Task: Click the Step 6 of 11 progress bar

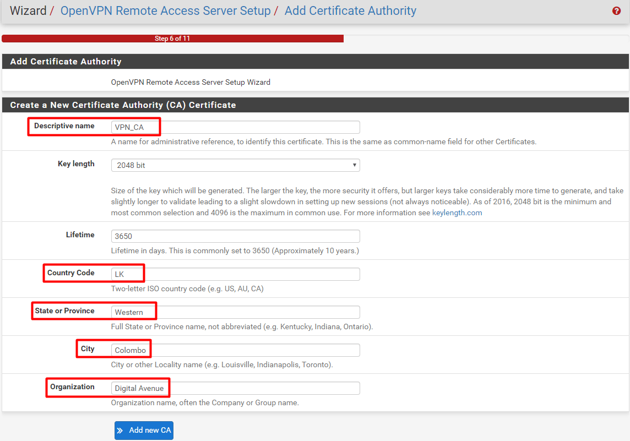Action: click(x=172, y=39)
